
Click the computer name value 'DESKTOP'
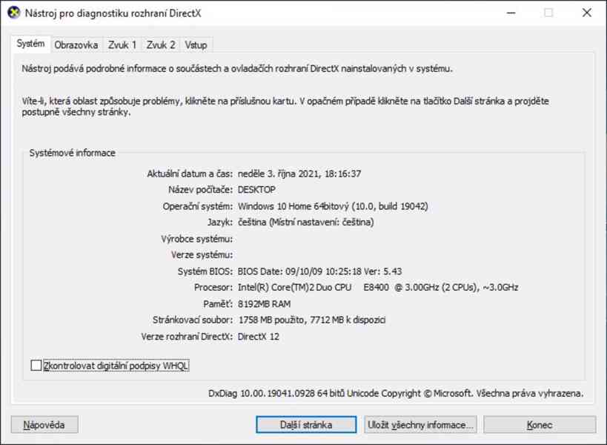256,190
